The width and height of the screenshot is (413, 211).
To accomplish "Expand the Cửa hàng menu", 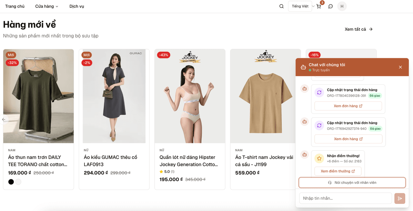I will pos(47,6).
